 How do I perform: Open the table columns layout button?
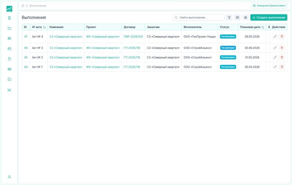click(x=237, y=18)
